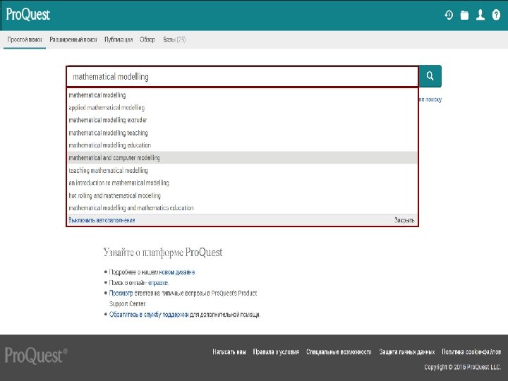Open footer link 'Правила и условия'
This screenshot has height=381, width=508.
click(x=276, y=352)
